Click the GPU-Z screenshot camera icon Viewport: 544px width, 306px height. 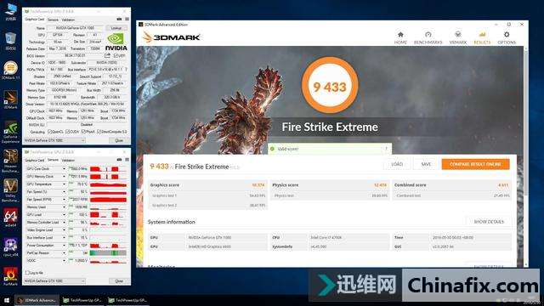(119, 19)
